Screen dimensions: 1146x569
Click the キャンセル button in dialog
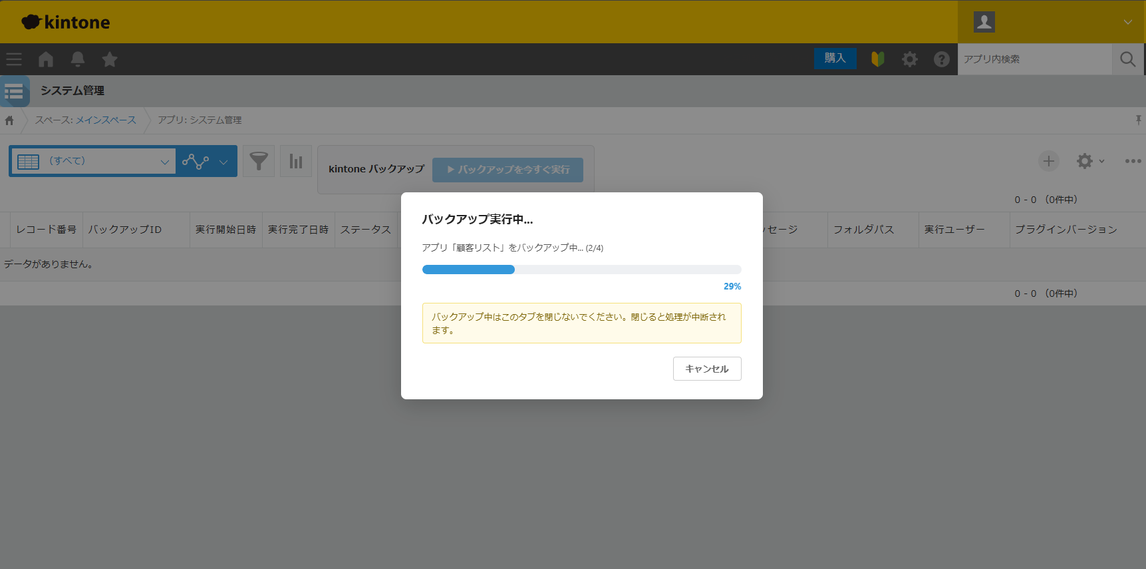pyautogui.click(x=707, y=369)
